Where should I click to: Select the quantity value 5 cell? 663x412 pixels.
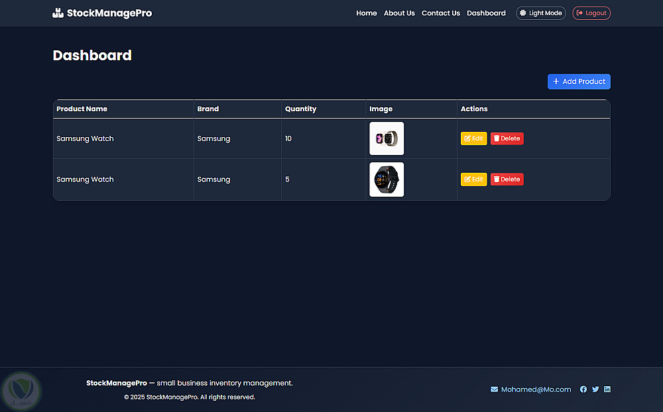tap(324, 180)
